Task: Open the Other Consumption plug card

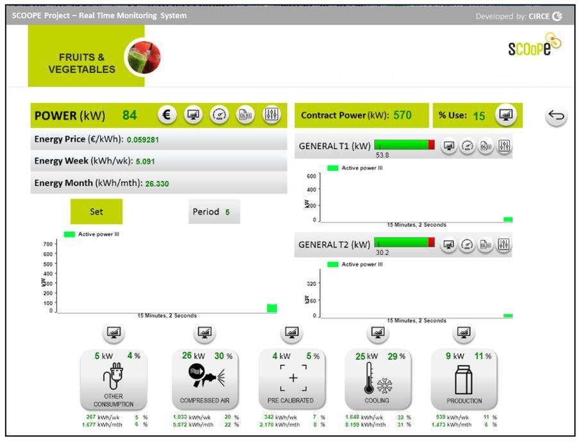Action: point(114,379)
